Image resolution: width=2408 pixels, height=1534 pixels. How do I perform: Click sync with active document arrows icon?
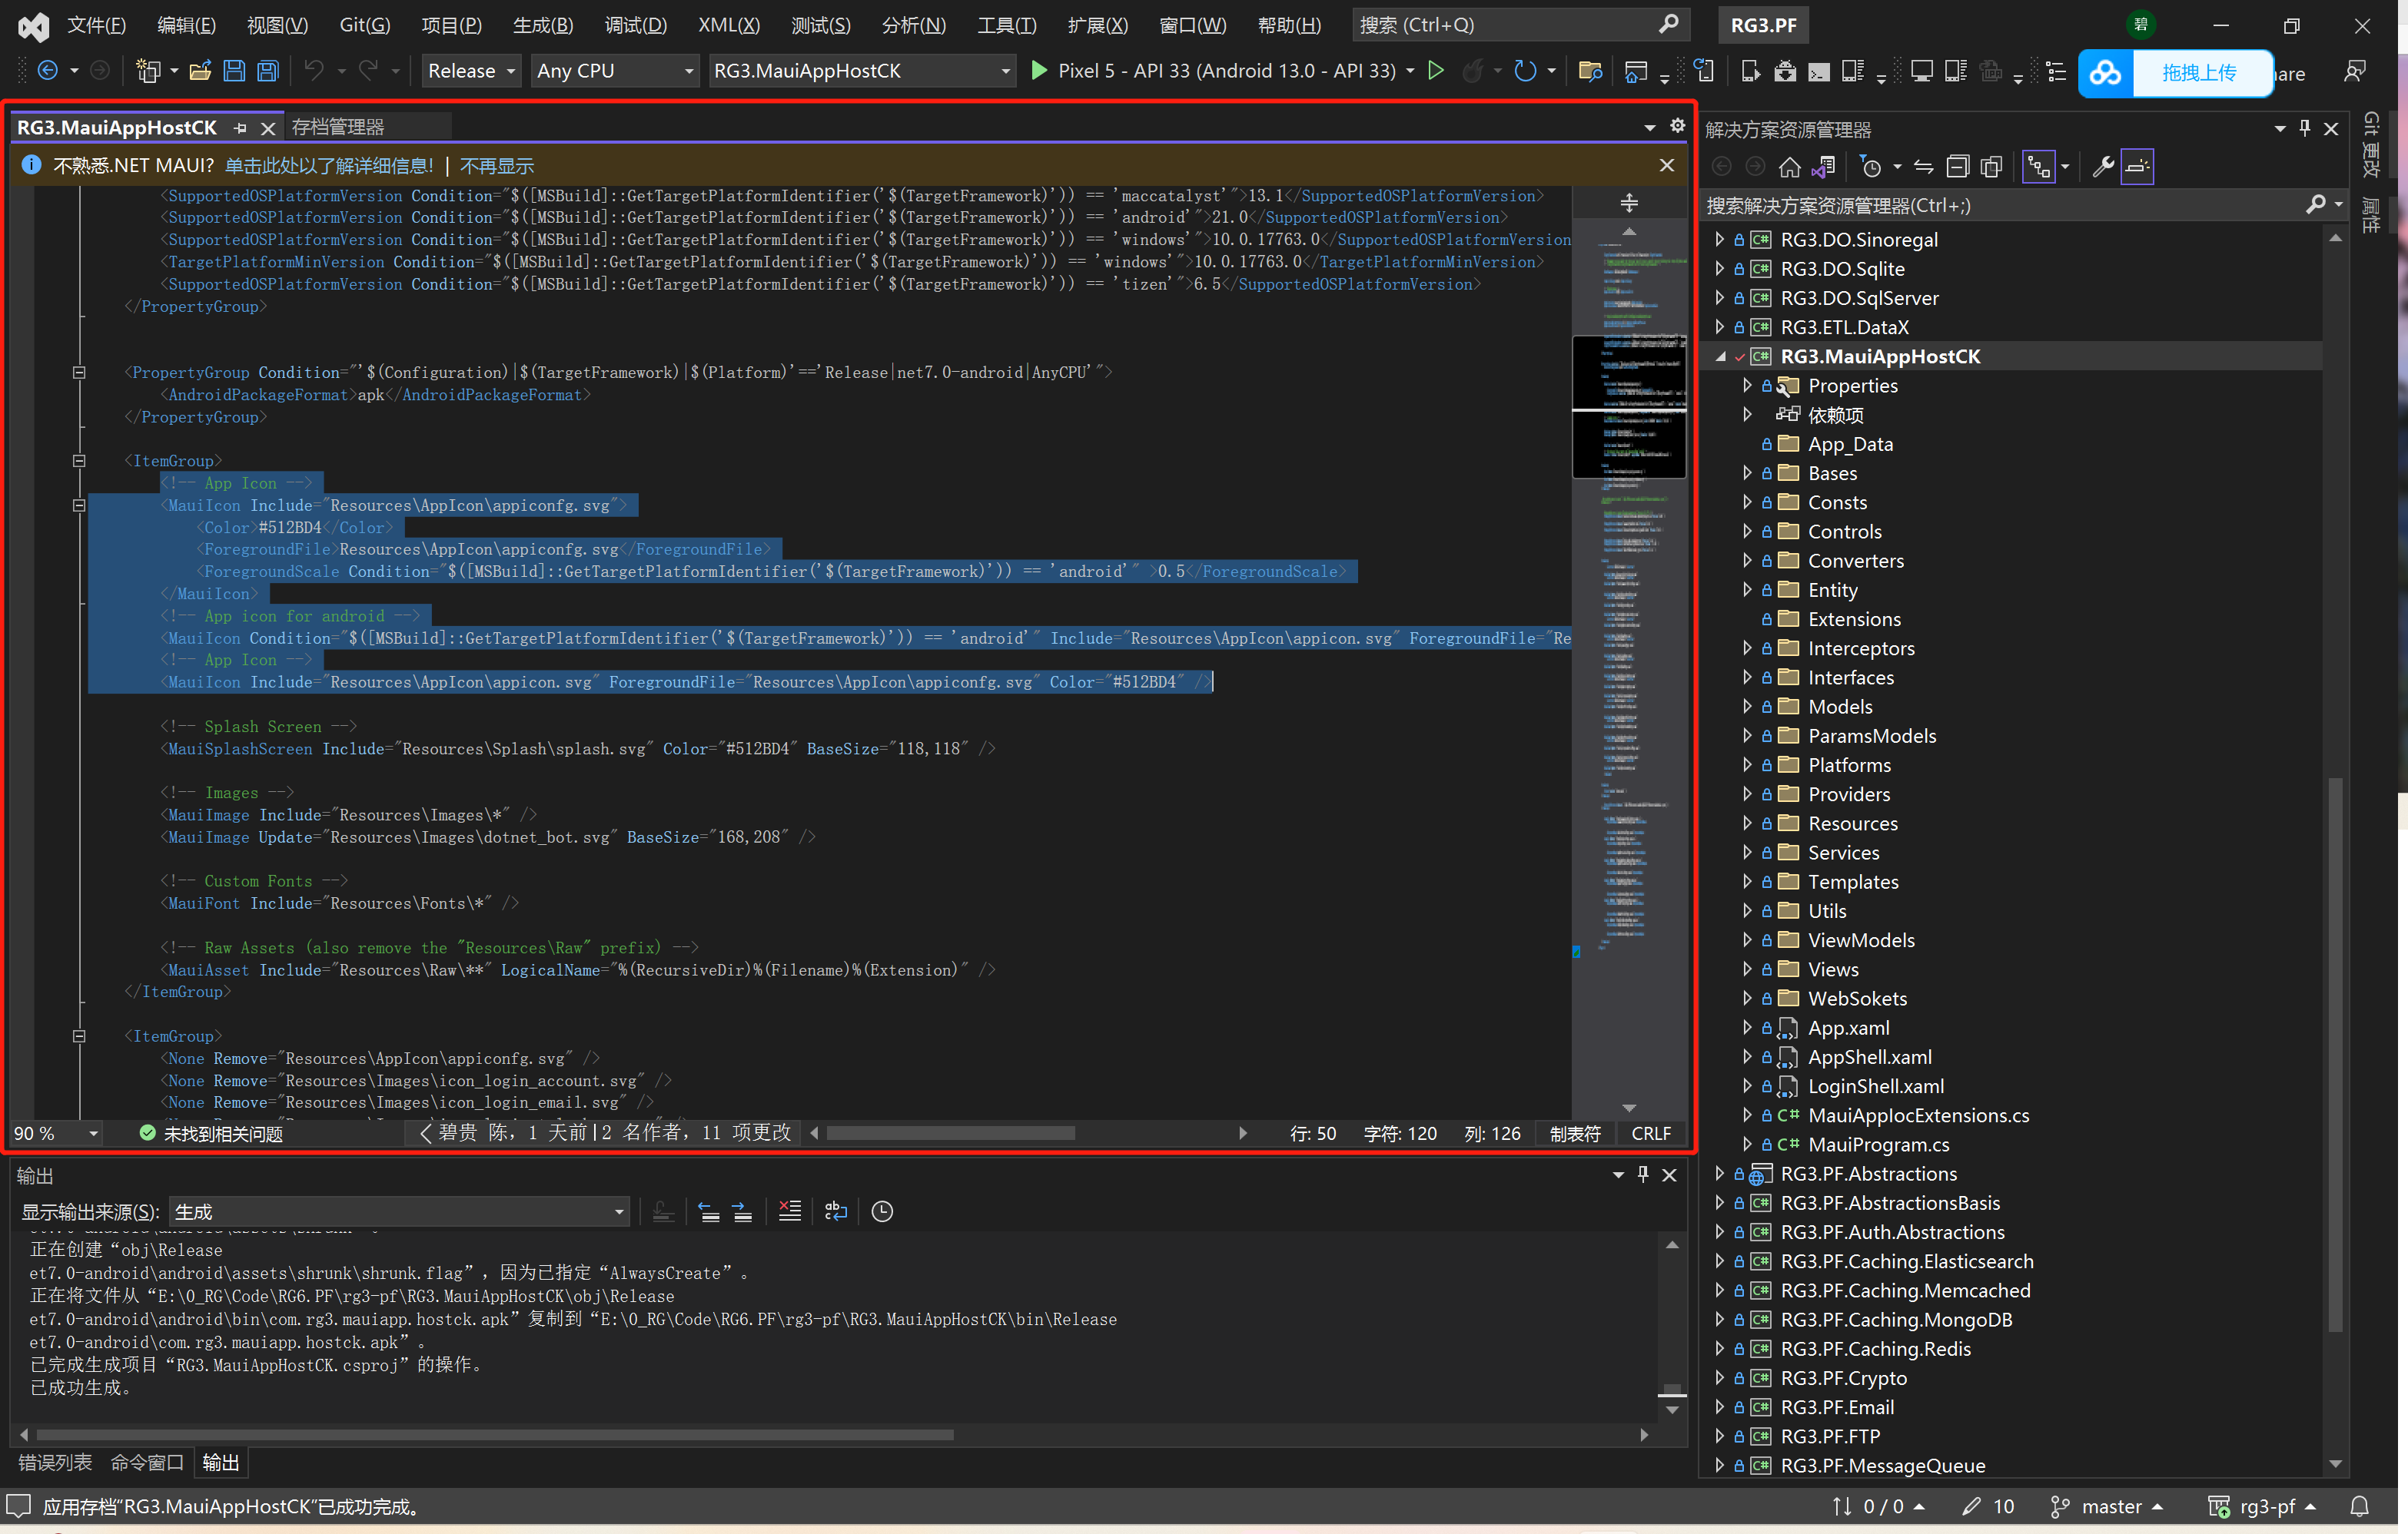tap(1924, 167)
